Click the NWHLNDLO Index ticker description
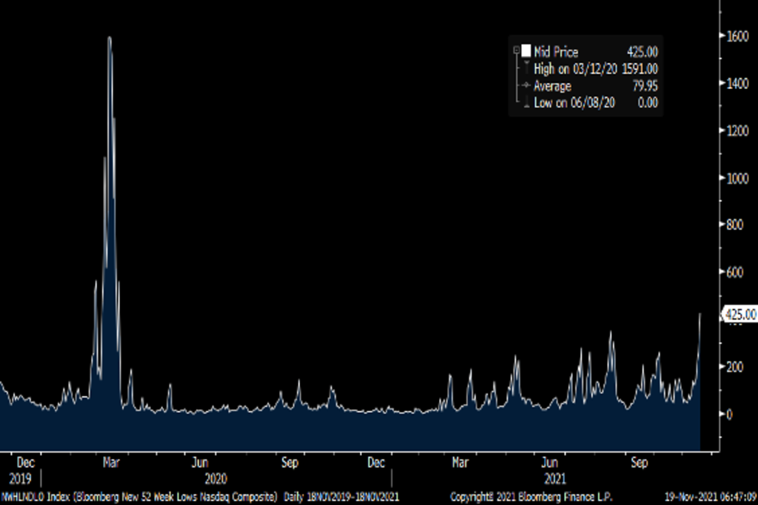758x505 pixels. (139, 497)
